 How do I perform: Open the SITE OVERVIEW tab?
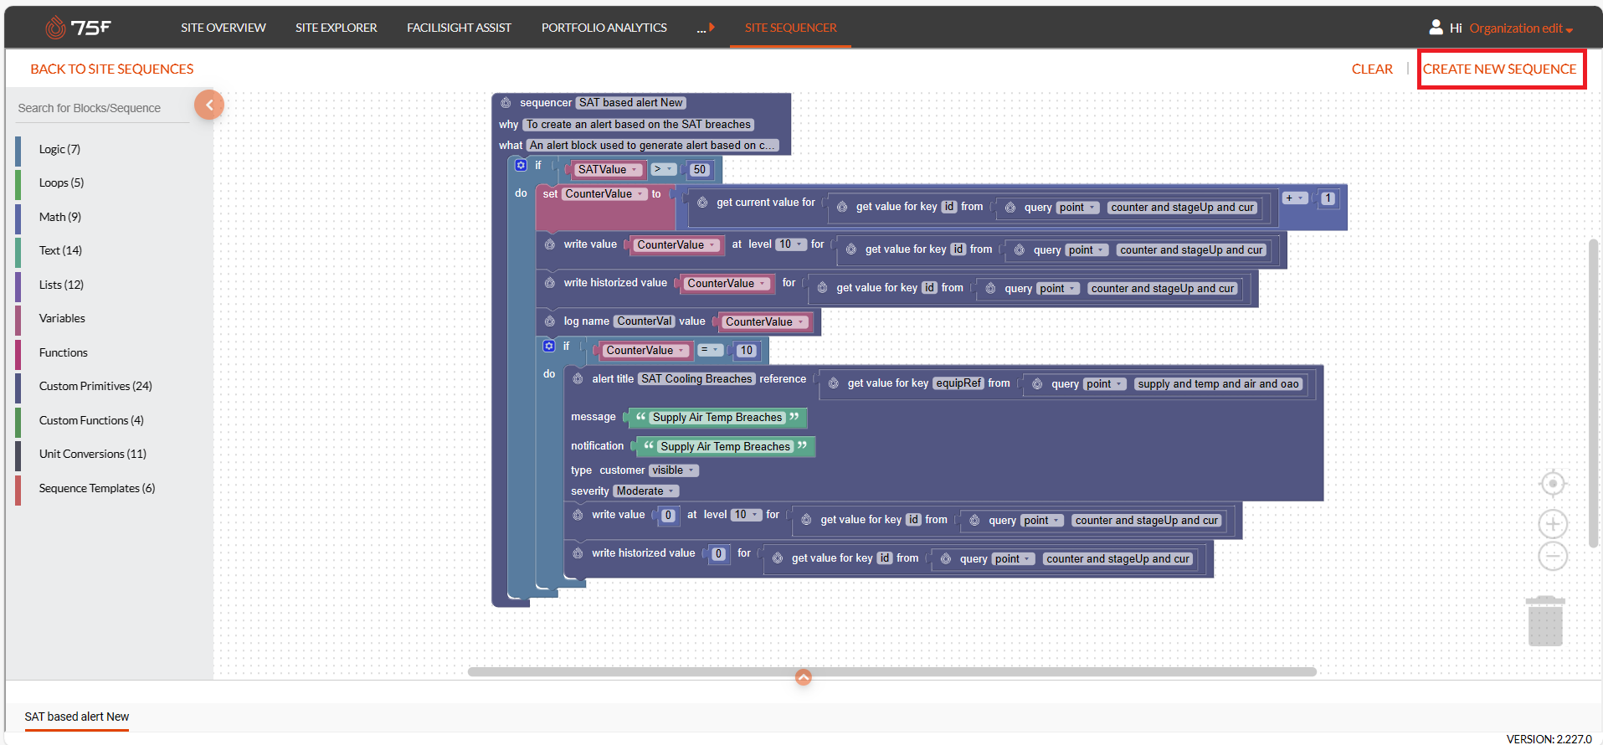(223, 28)
